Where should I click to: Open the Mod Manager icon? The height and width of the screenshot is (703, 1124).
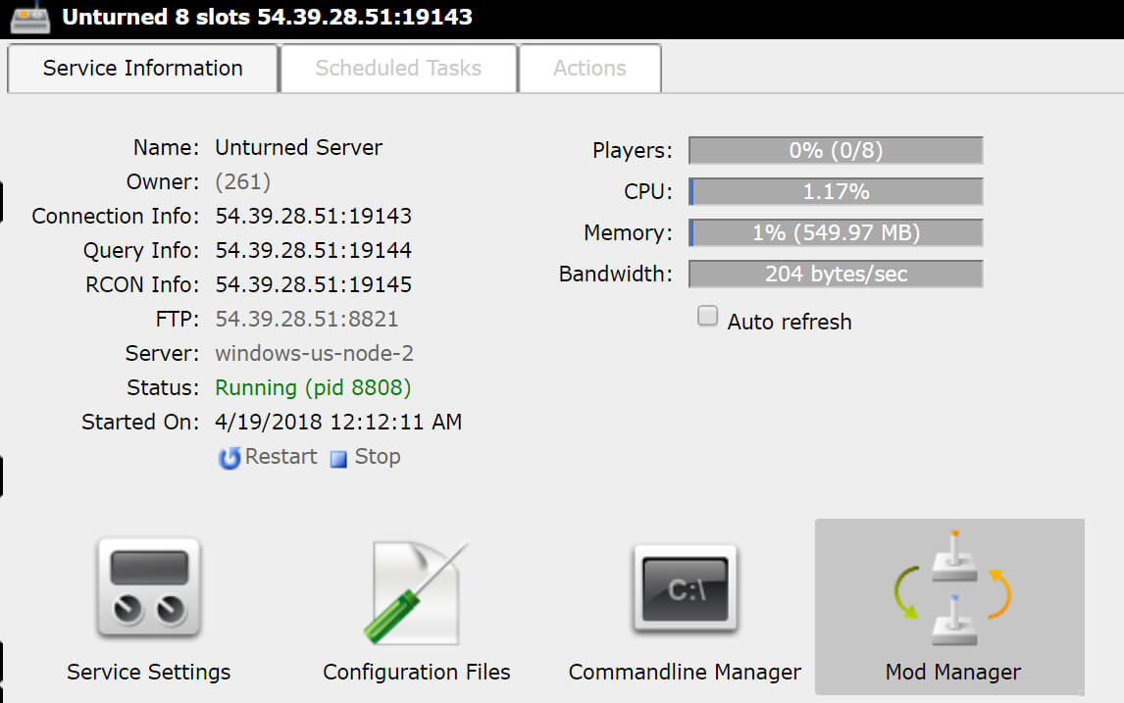[x=952, y=587]
